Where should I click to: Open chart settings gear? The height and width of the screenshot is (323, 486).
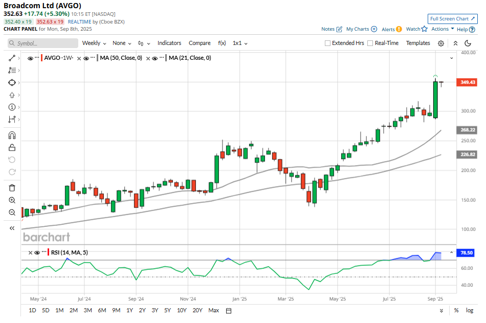441,43
